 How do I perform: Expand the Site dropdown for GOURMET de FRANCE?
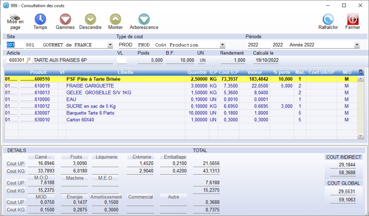coord(110,45)
